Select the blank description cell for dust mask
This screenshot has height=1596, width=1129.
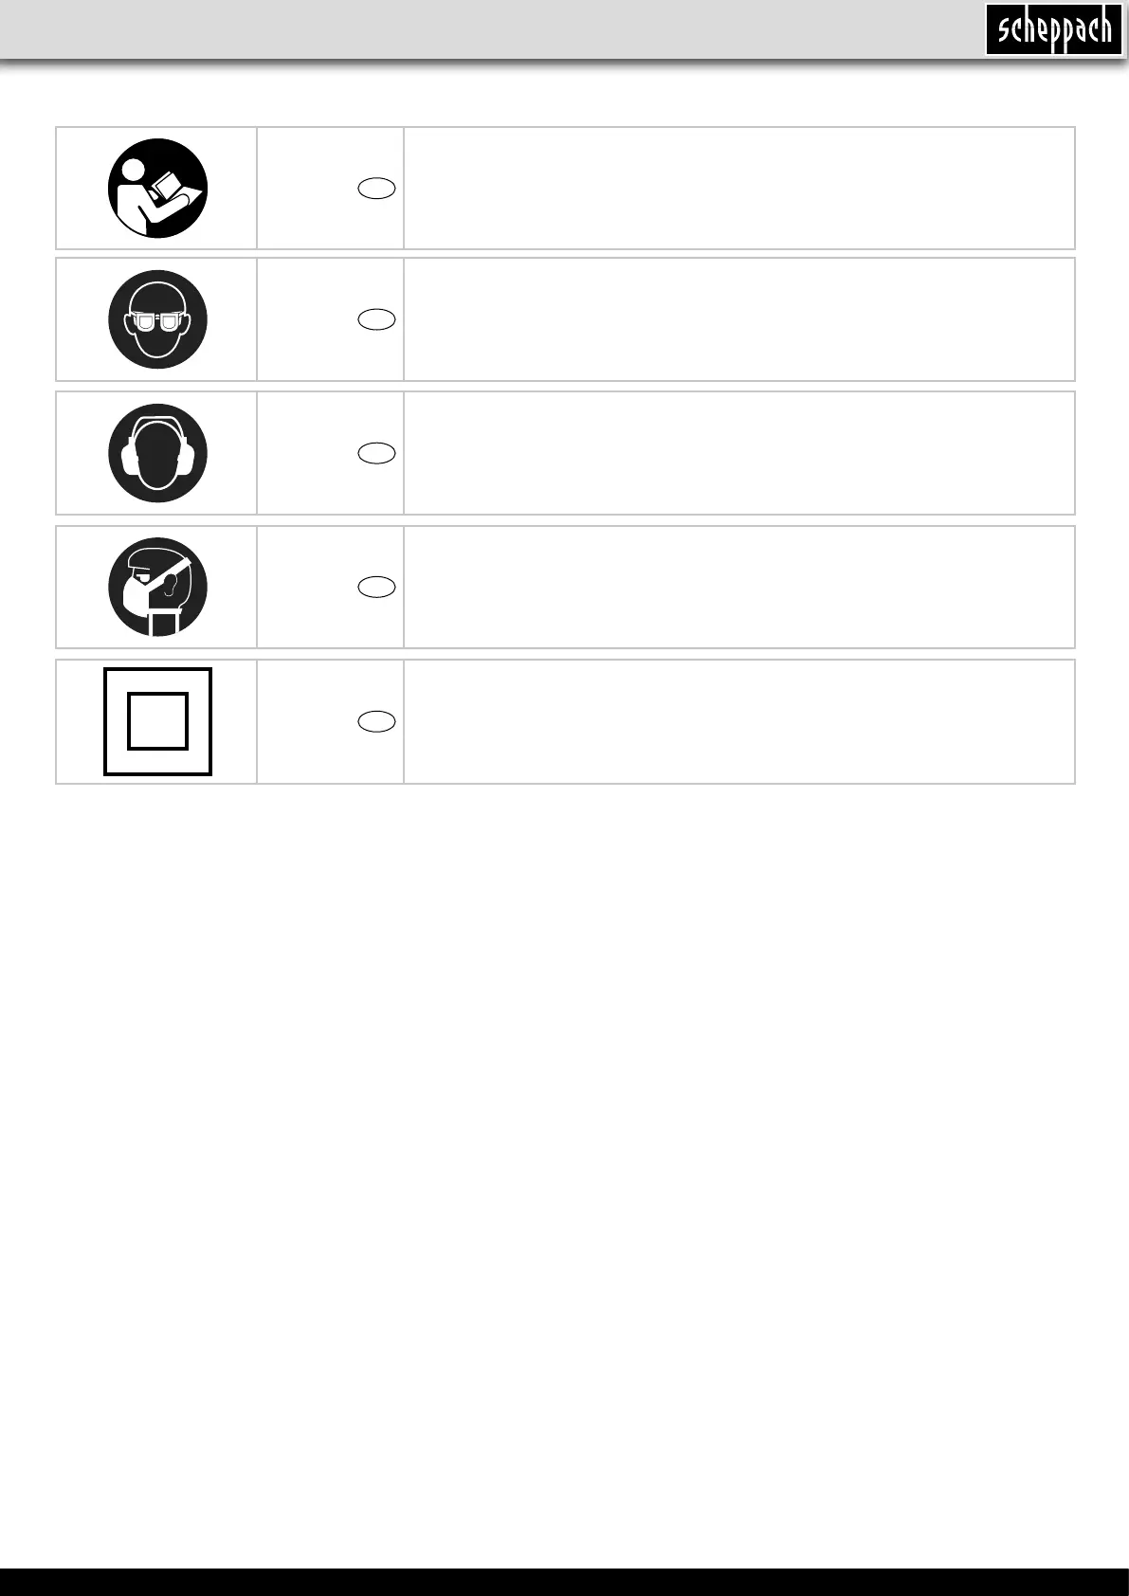click(x=738, y=588)
